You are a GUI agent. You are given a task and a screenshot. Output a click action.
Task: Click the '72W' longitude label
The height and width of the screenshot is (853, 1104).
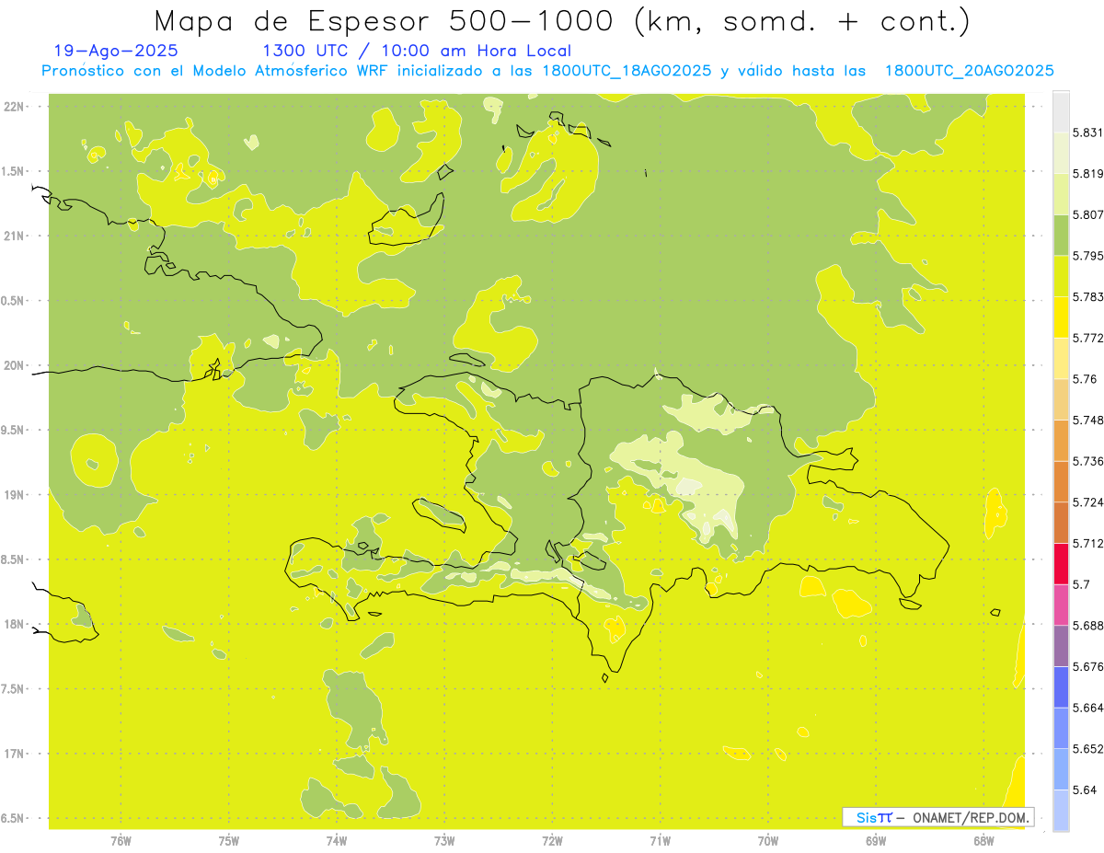pos(552,841)
